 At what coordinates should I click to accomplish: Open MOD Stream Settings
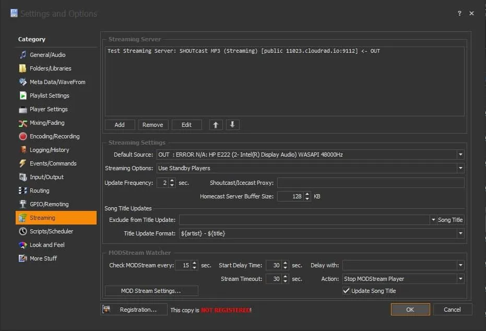(151, 291)
